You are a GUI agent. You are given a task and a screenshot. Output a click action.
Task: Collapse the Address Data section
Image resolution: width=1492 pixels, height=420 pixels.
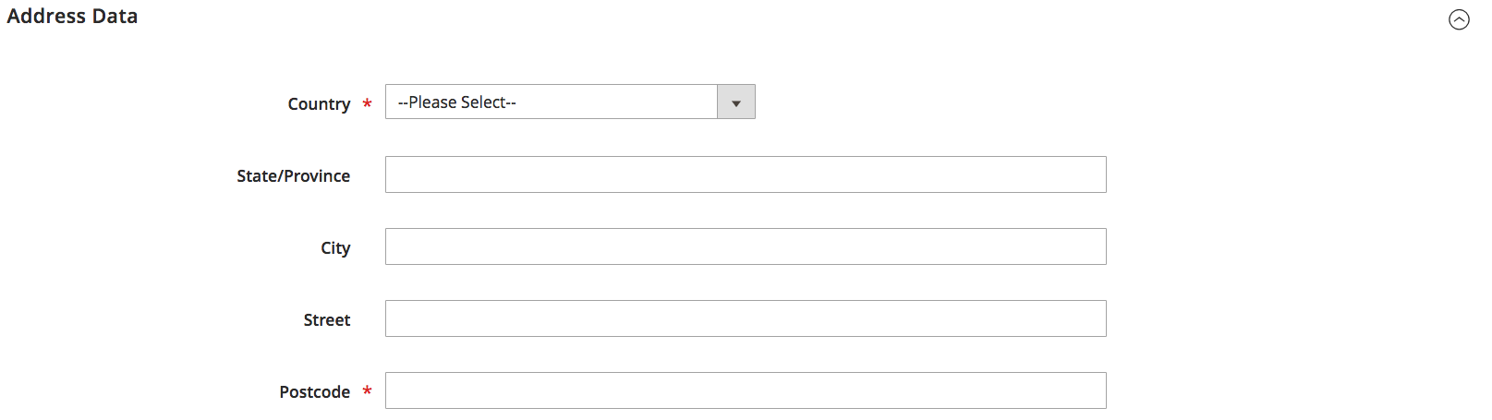(x=1459, y=19)
